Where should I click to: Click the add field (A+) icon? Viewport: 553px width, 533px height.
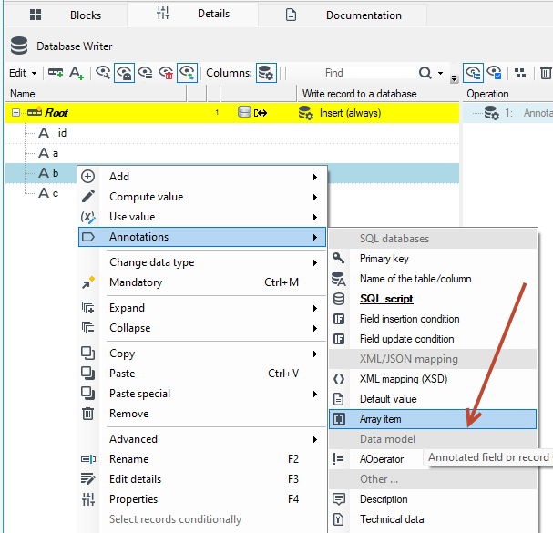tap(77, 73)
